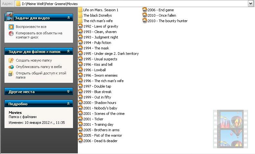Image resolution: width=255 pixels, height=154 pixels.
Task: Select 2010 - Once fallen file icon
Action: click(x=145, y=15)
